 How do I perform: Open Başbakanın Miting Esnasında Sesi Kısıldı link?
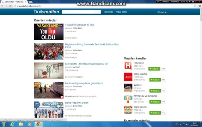[x=92, y=46]
